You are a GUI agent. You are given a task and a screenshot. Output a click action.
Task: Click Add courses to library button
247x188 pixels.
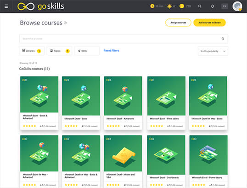pos(209,23)
